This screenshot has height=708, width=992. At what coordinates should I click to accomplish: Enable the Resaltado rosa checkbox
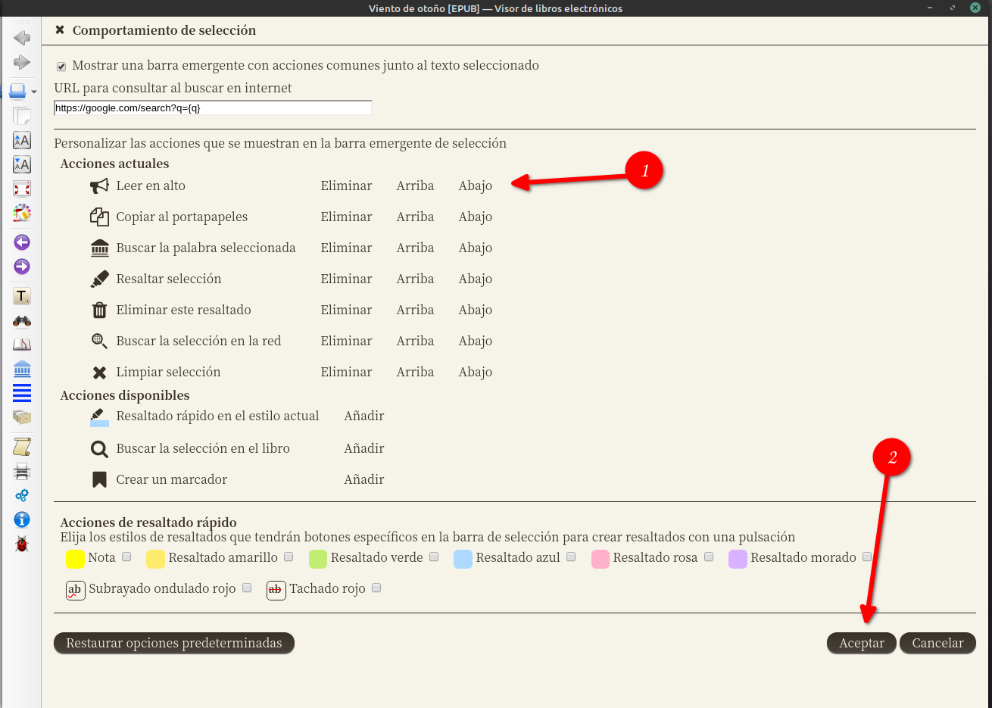709,557
